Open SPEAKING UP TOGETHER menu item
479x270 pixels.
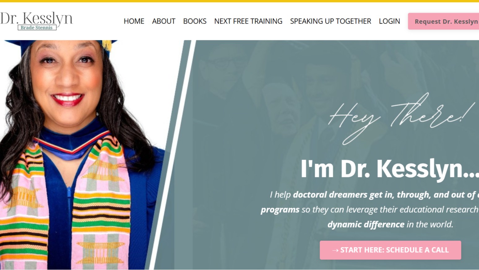[330, 21]
